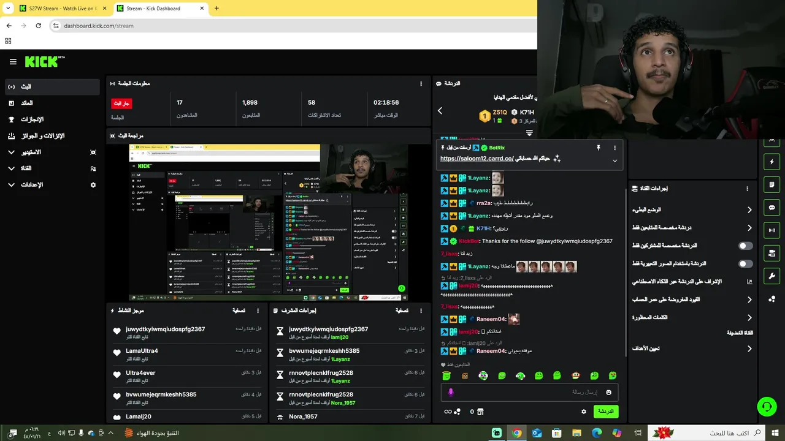Unpin the pinned BotRix message with the pin icon
Viewport: 785px width, 441px height.
click(598, 148)
